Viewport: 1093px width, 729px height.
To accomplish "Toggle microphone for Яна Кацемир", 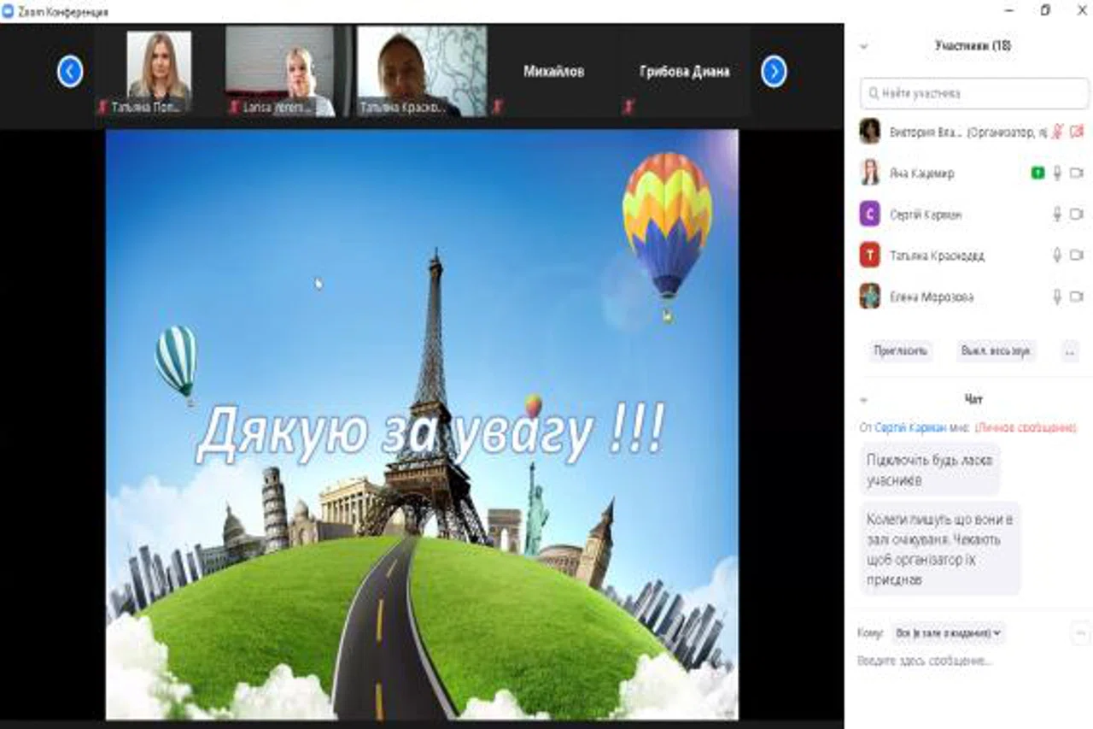I will [1057, 173].
